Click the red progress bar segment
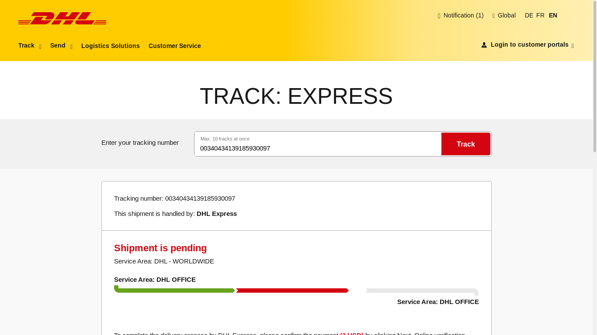Image resolution: width=597 pixels, height=335 pixels. pos(292,291)
